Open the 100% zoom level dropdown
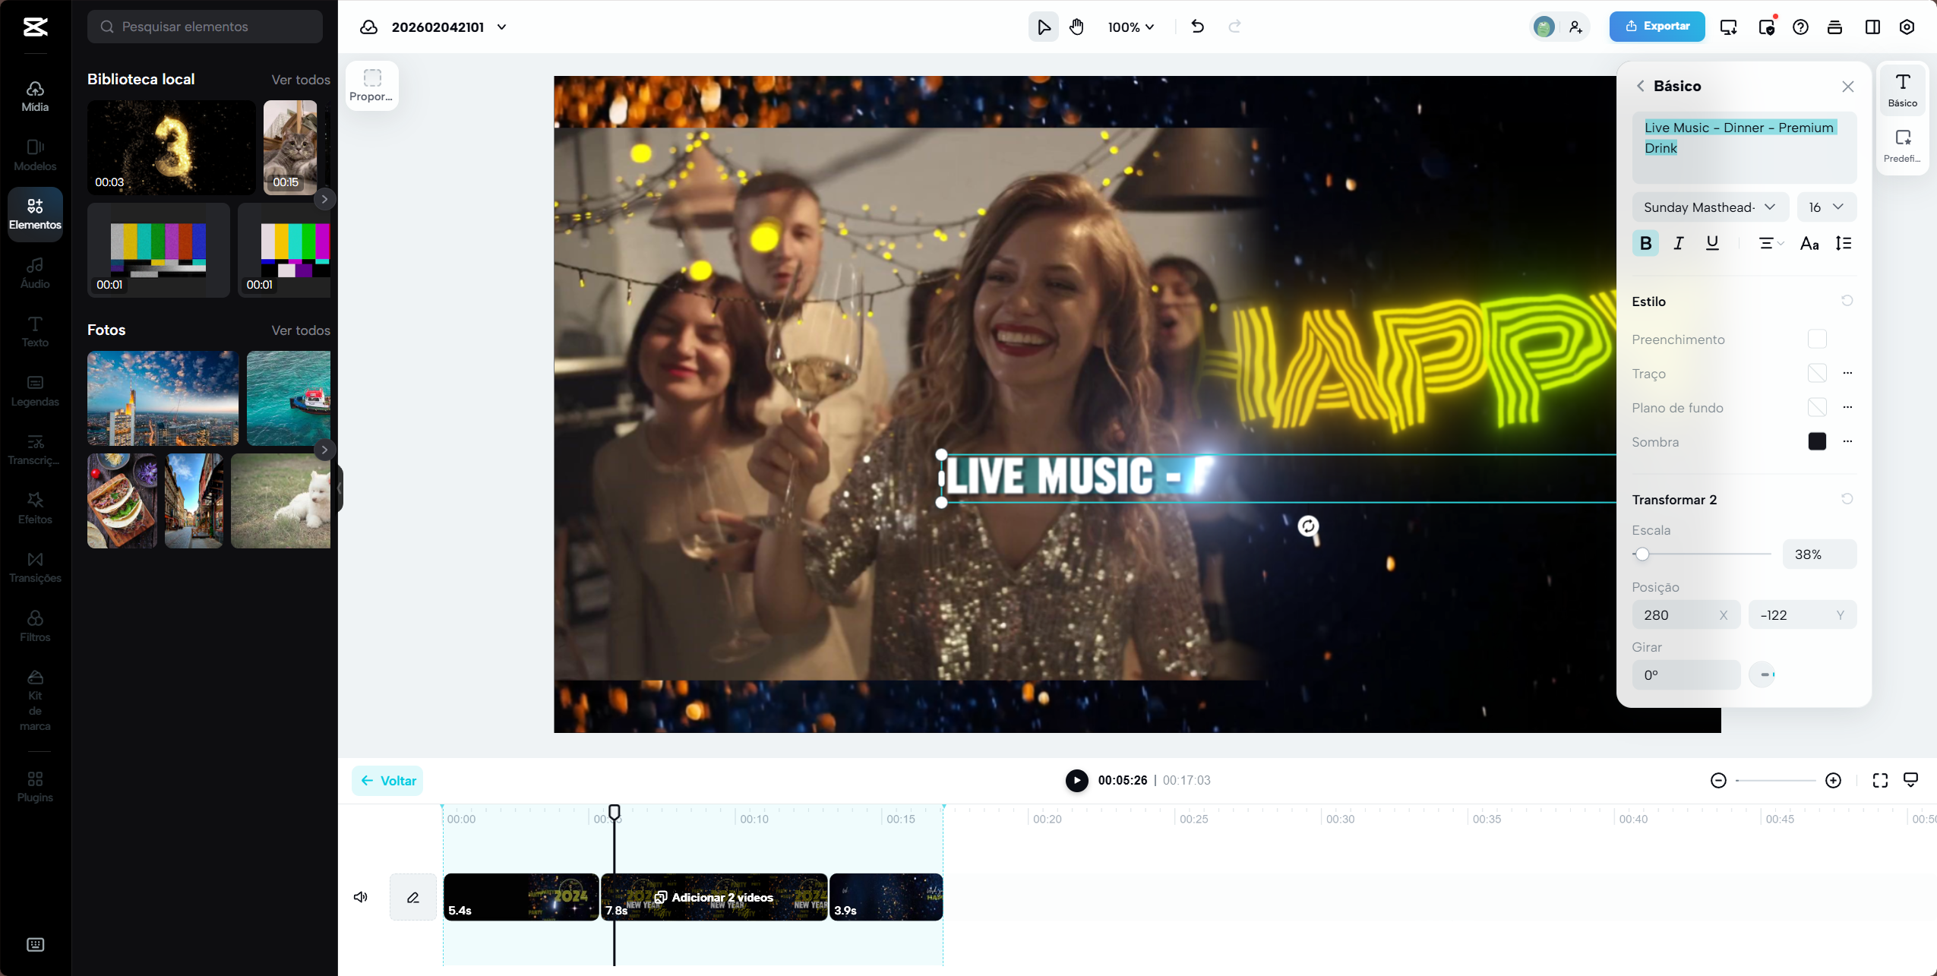The image size is (1937, 976). [x=1130, y=27]
